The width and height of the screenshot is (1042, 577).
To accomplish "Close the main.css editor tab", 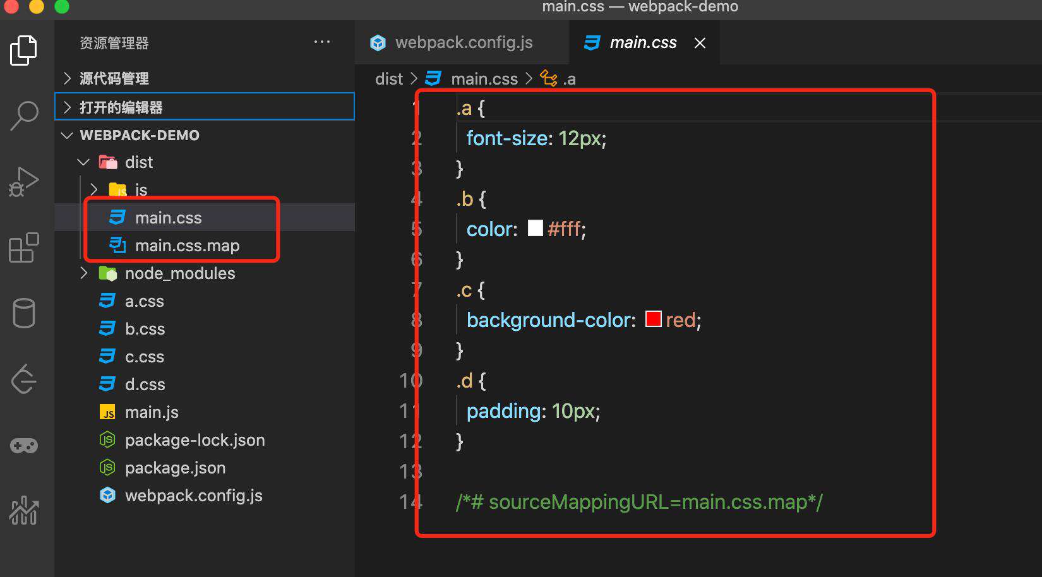I will coord(700,43).
